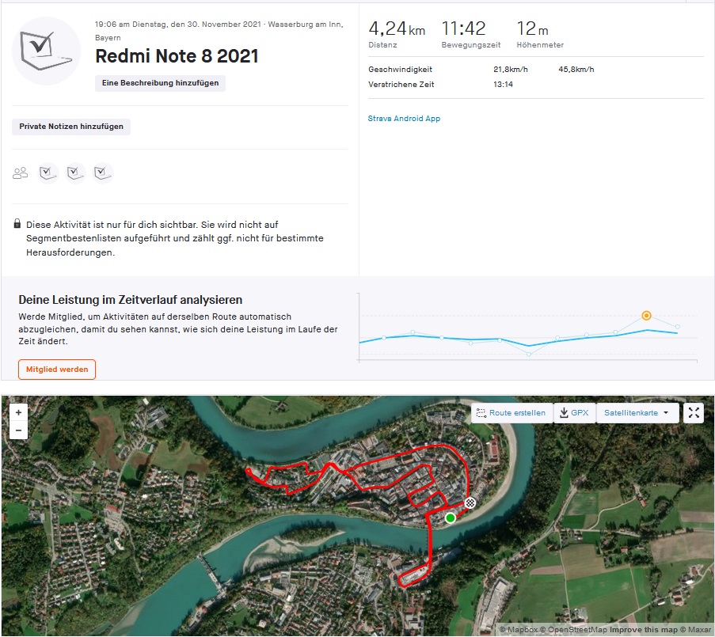Click Route erstellen button
The image size is (715, 637).
[x=512, y=413]
